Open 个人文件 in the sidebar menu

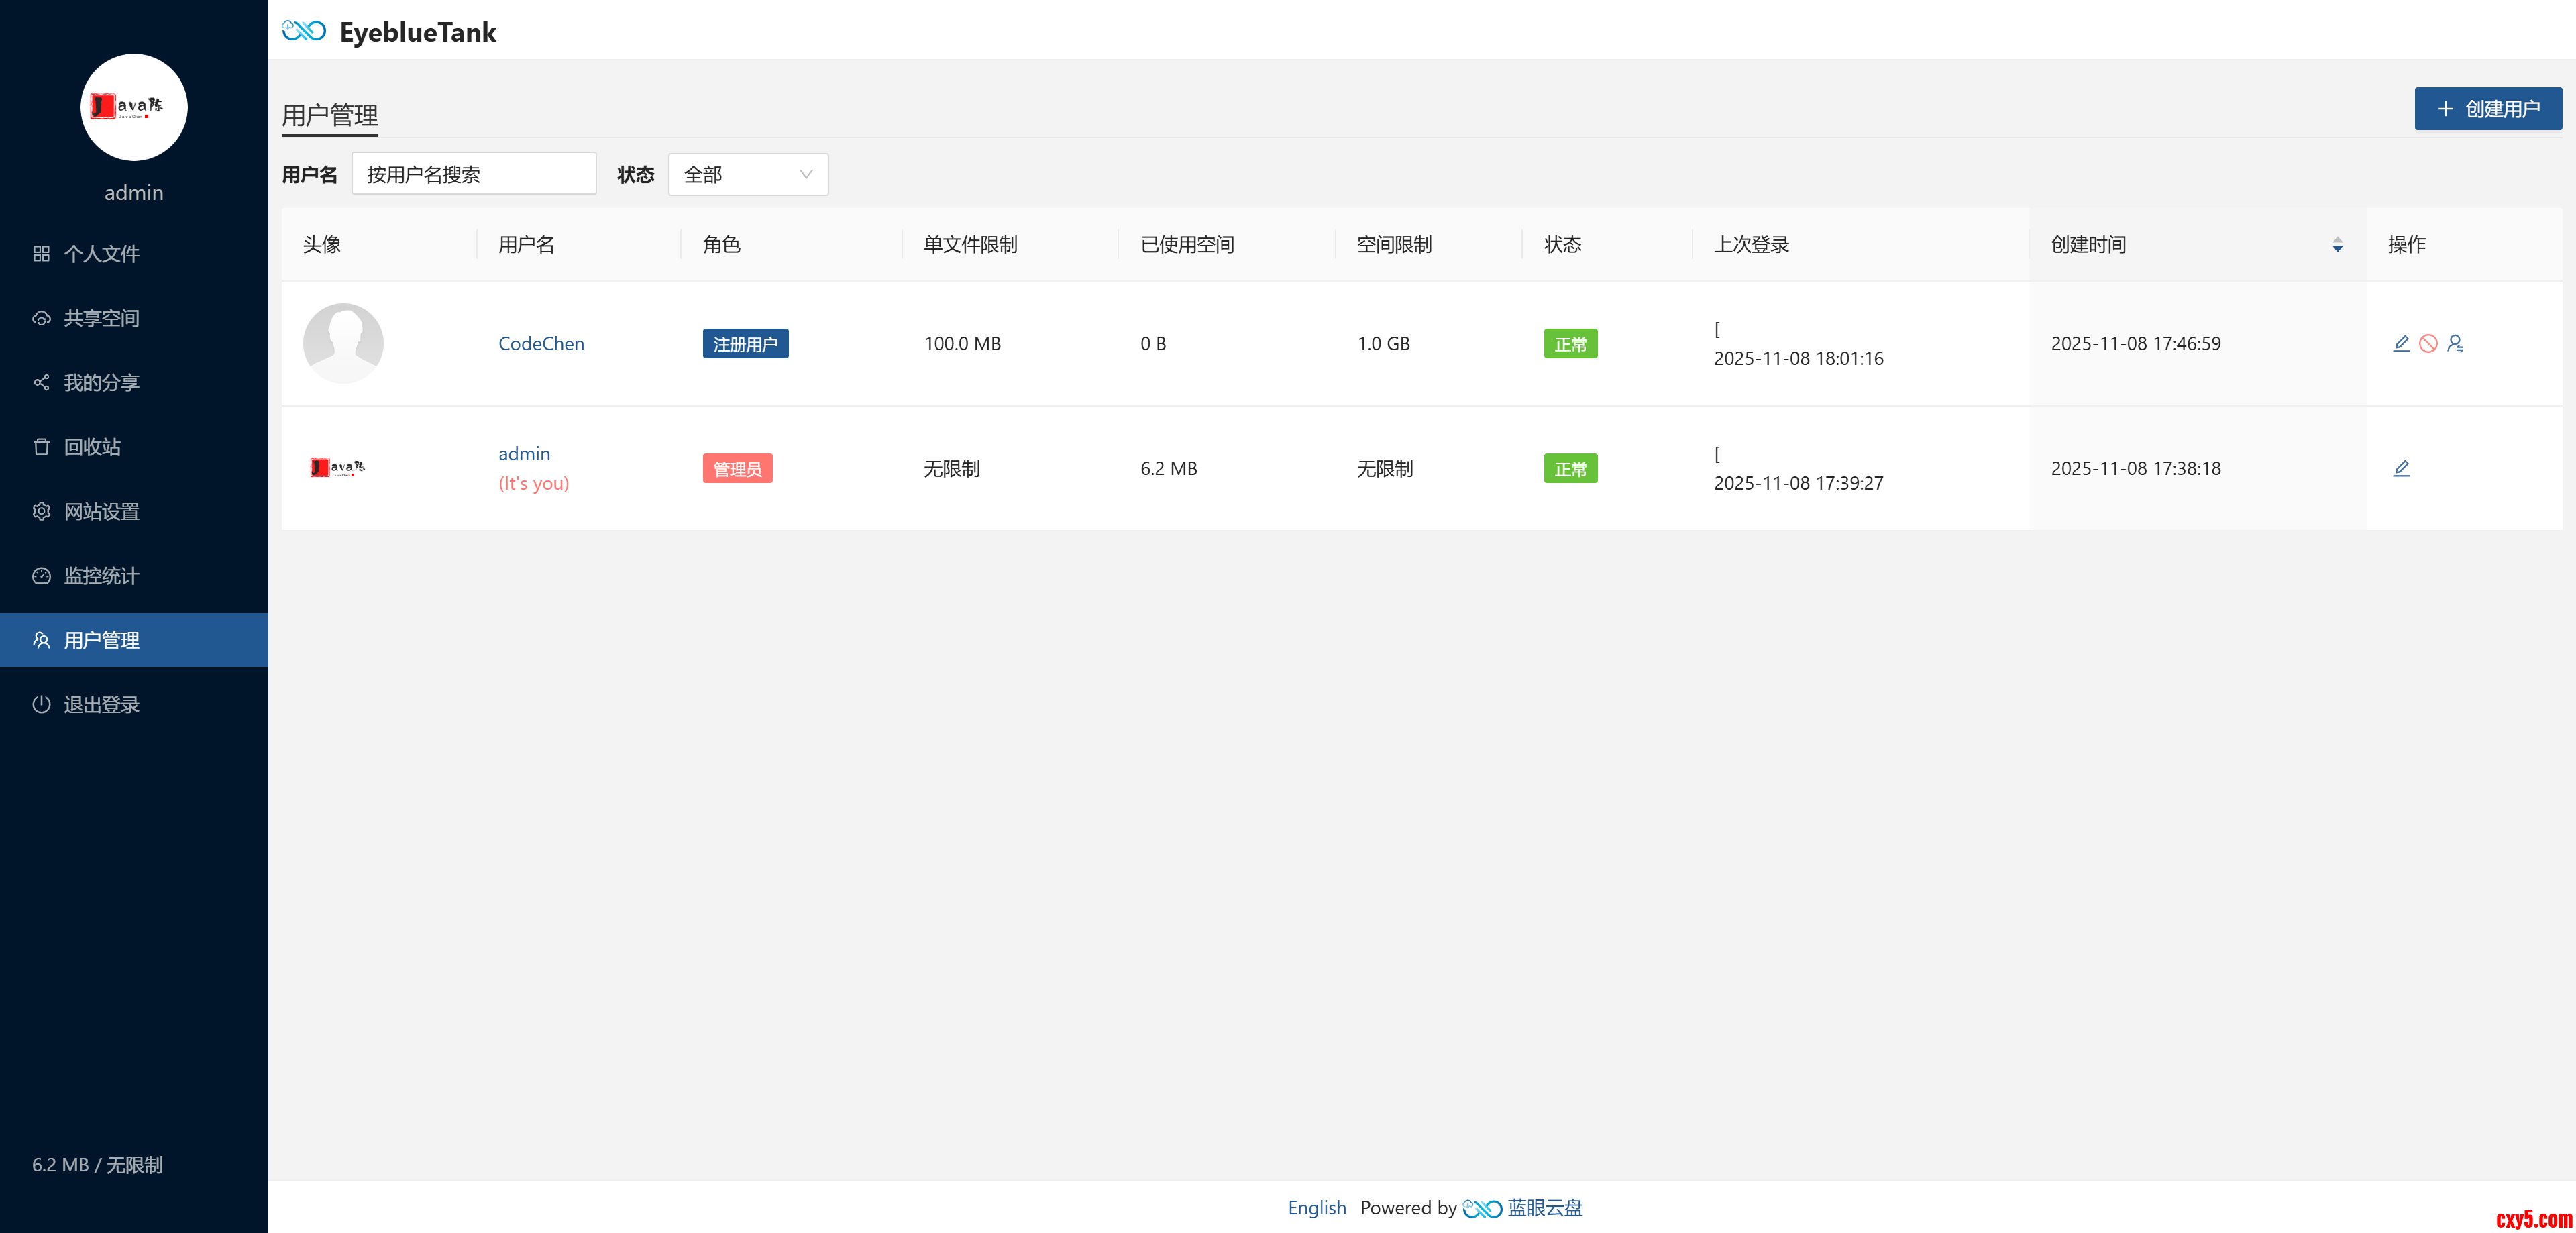pyautogui.click(x=101, y=253)
